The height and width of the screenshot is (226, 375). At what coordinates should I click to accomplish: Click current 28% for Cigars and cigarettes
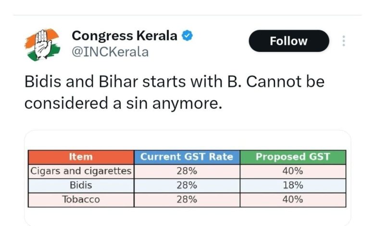coord(187,171)
